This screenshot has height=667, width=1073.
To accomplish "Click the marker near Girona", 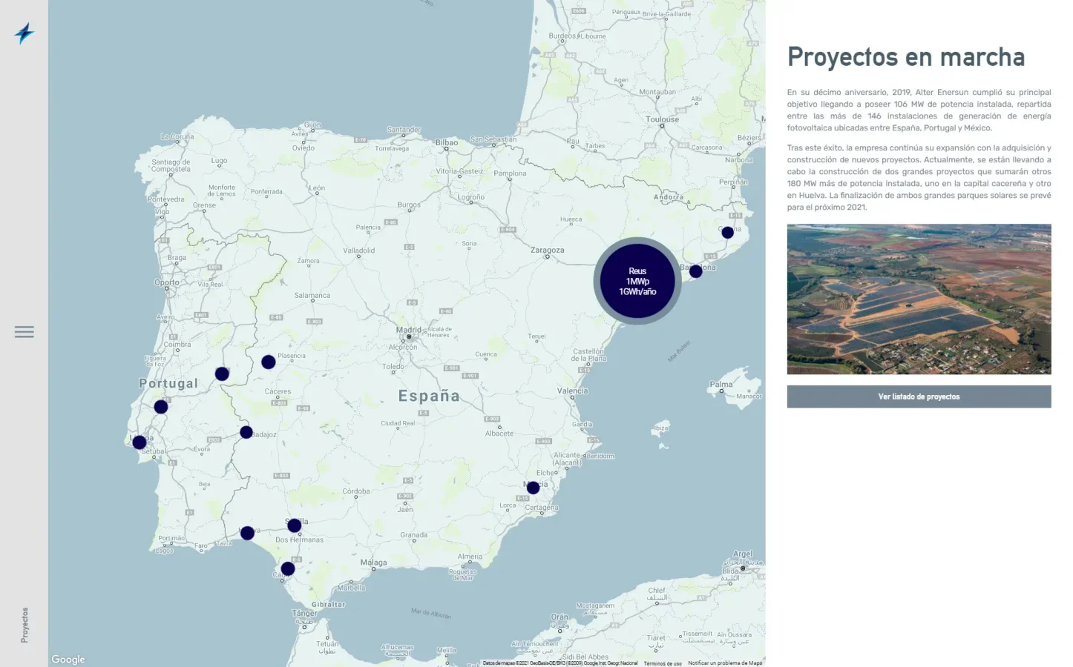I will tap(727, 233).
